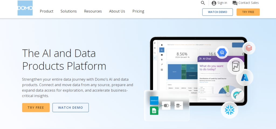The image size is (276, 129).
Task: Click the highlighted chart icon in tablet sidebar
Action: pos(162,50)
